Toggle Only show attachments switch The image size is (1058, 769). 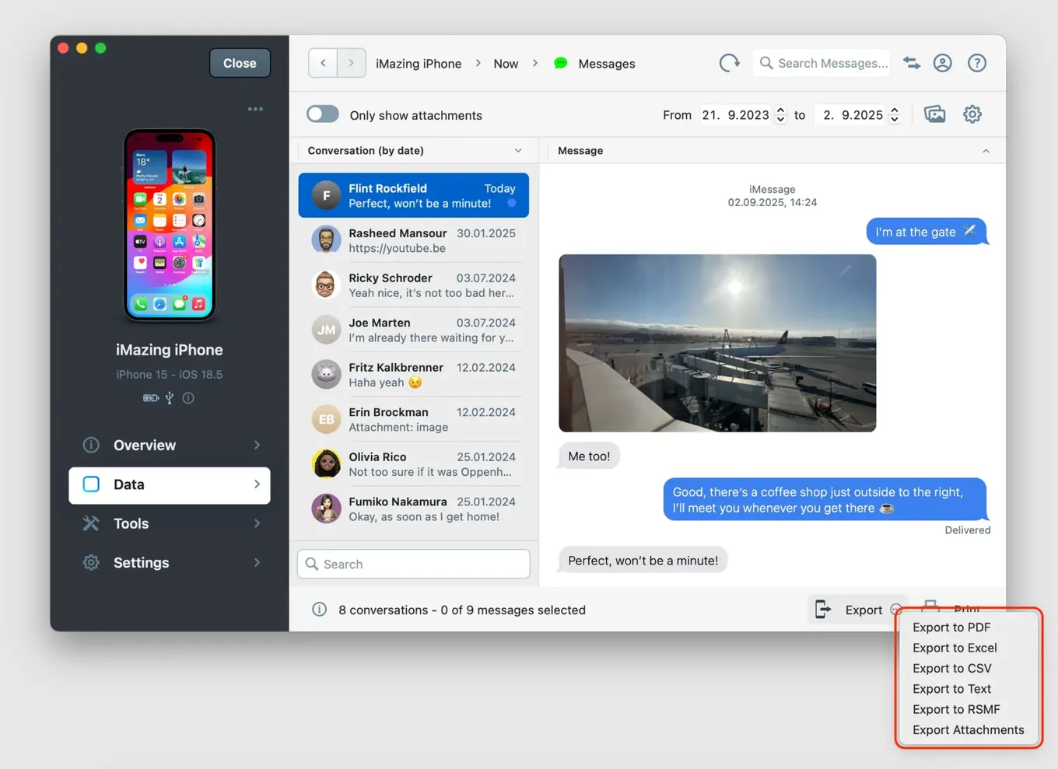pos(322,114)
